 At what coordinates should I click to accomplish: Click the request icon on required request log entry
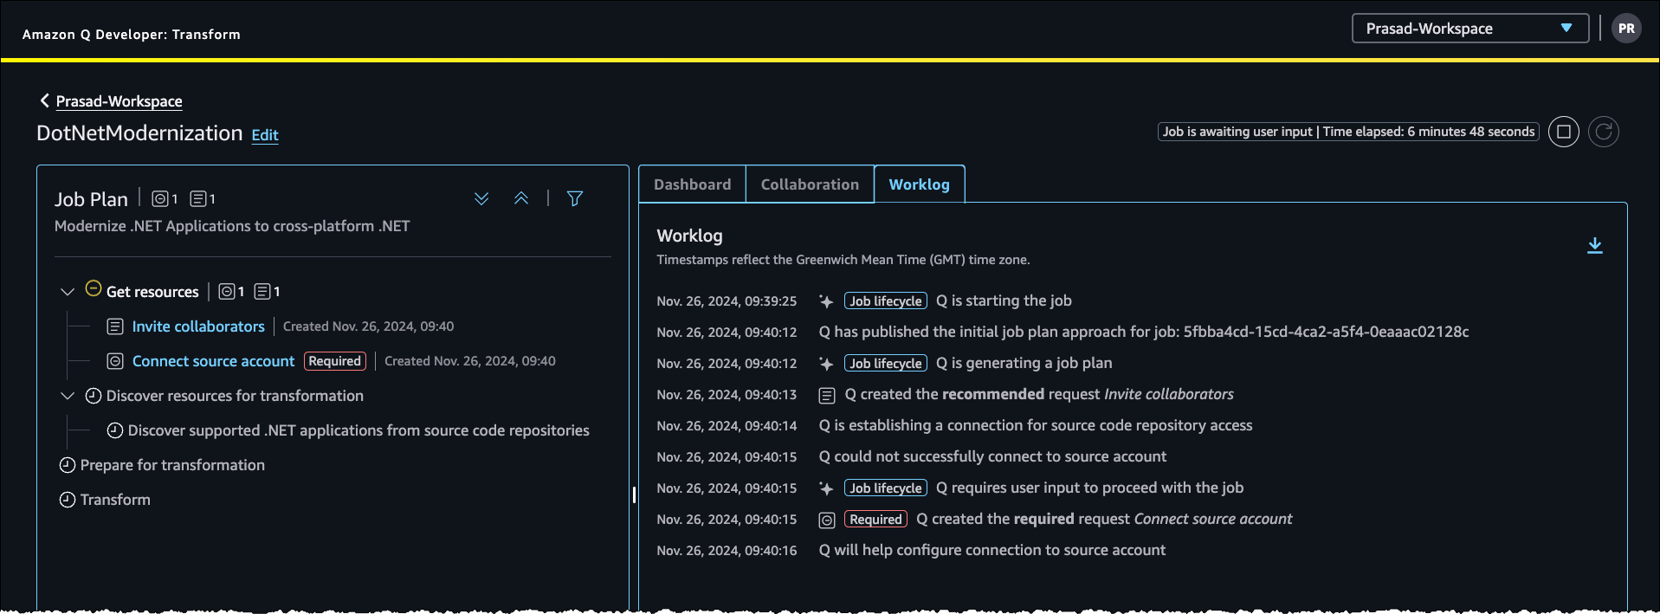(x=827, y=520)
